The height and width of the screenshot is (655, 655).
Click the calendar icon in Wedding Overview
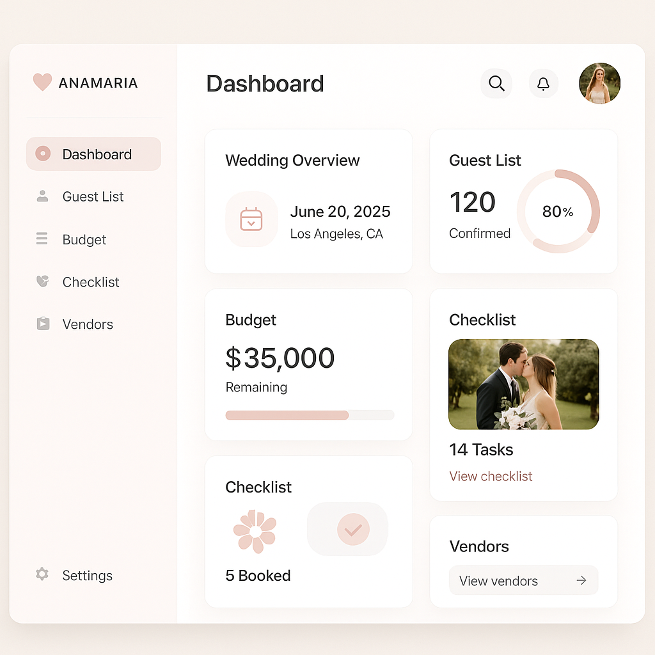(x=251, y=219)
